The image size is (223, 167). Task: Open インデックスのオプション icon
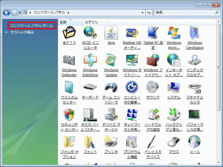point(195,60)
